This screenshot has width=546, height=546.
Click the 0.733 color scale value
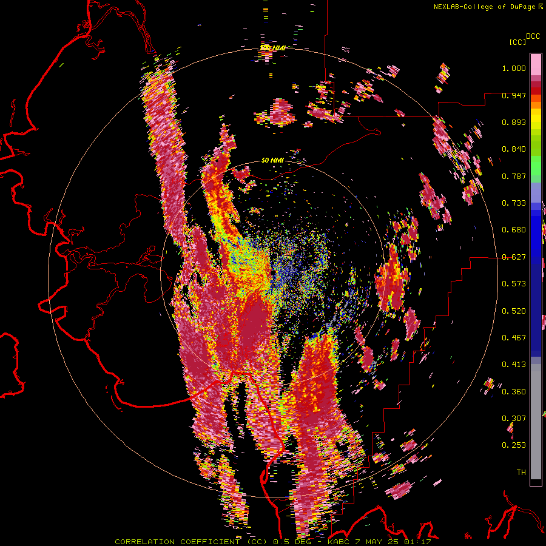tap(514, 203)
